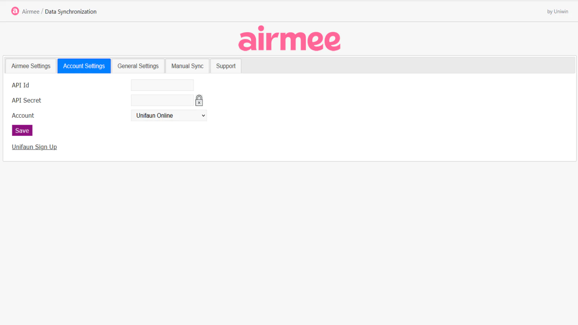This screenshot has width=578, height=325.
Task: Focus the API Secret input field
Action: coord(162,100)
